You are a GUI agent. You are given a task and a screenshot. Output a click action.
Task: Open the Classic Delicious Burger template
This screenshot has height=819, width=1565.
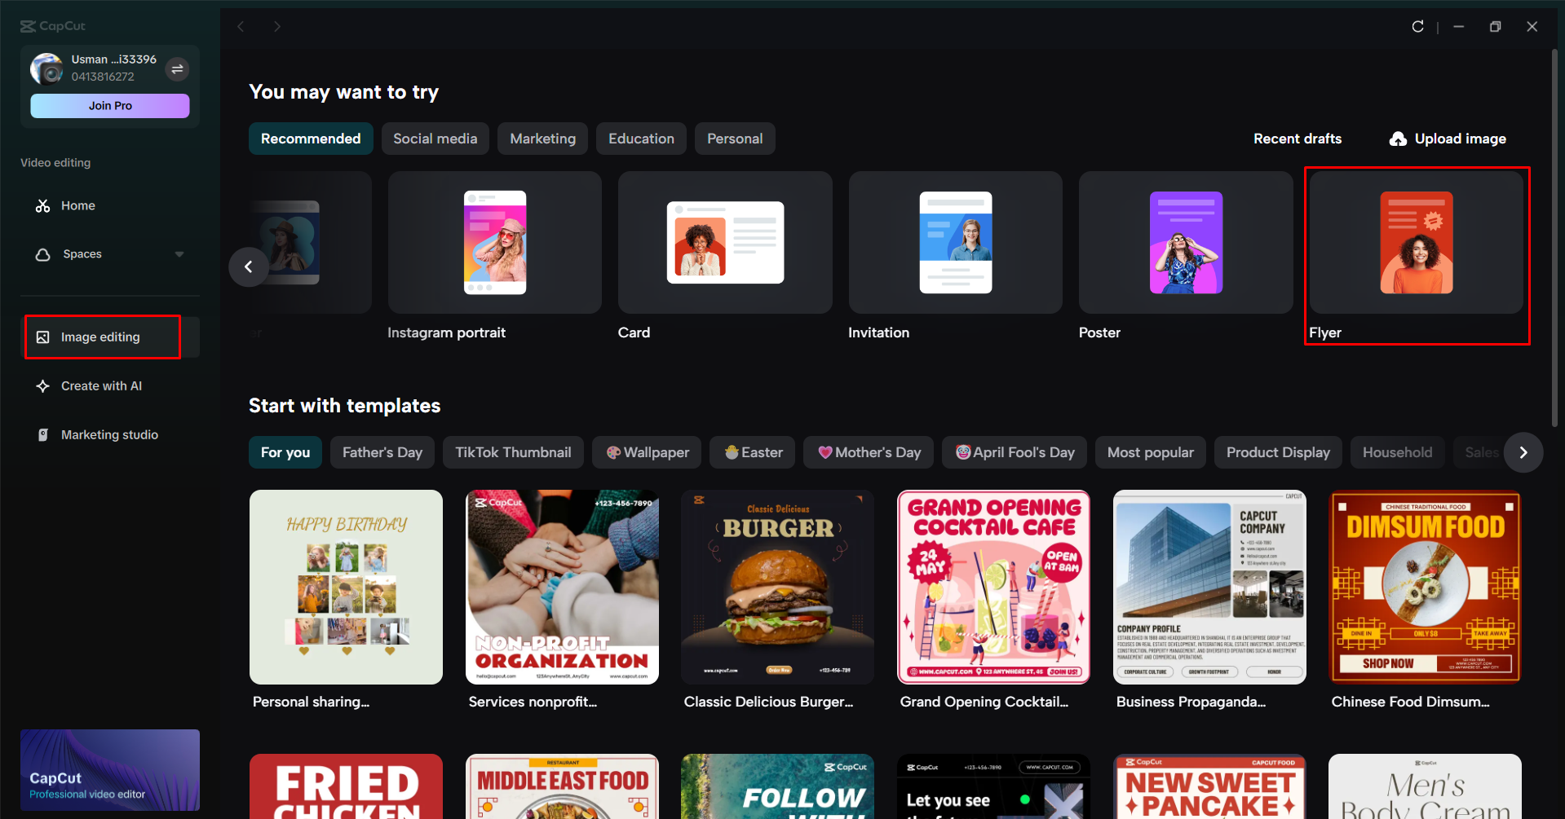coord(776,587)
